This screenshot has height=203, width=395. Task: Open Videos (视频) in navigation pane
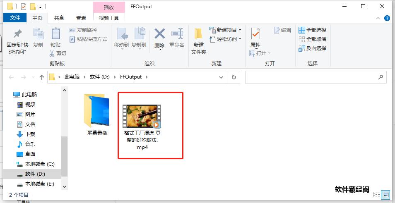pos(26,104)
